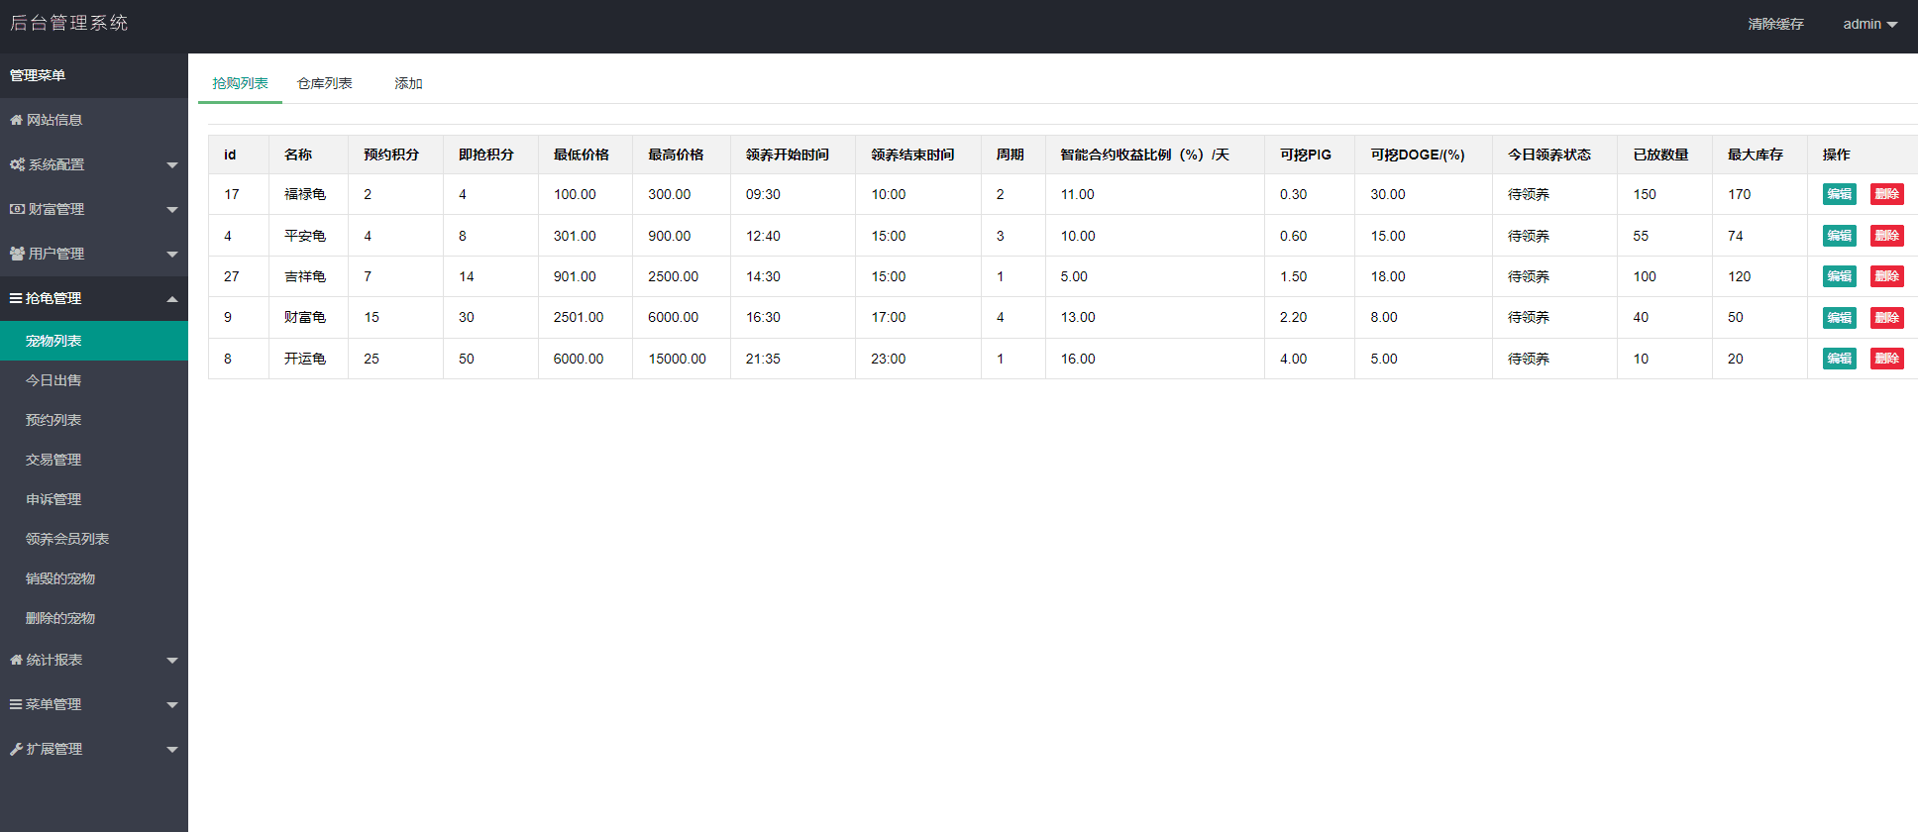The image size is (1918, 832).
Task: Expand the 财富管理 submenu arrow
Action: click(x=172, y=210)
